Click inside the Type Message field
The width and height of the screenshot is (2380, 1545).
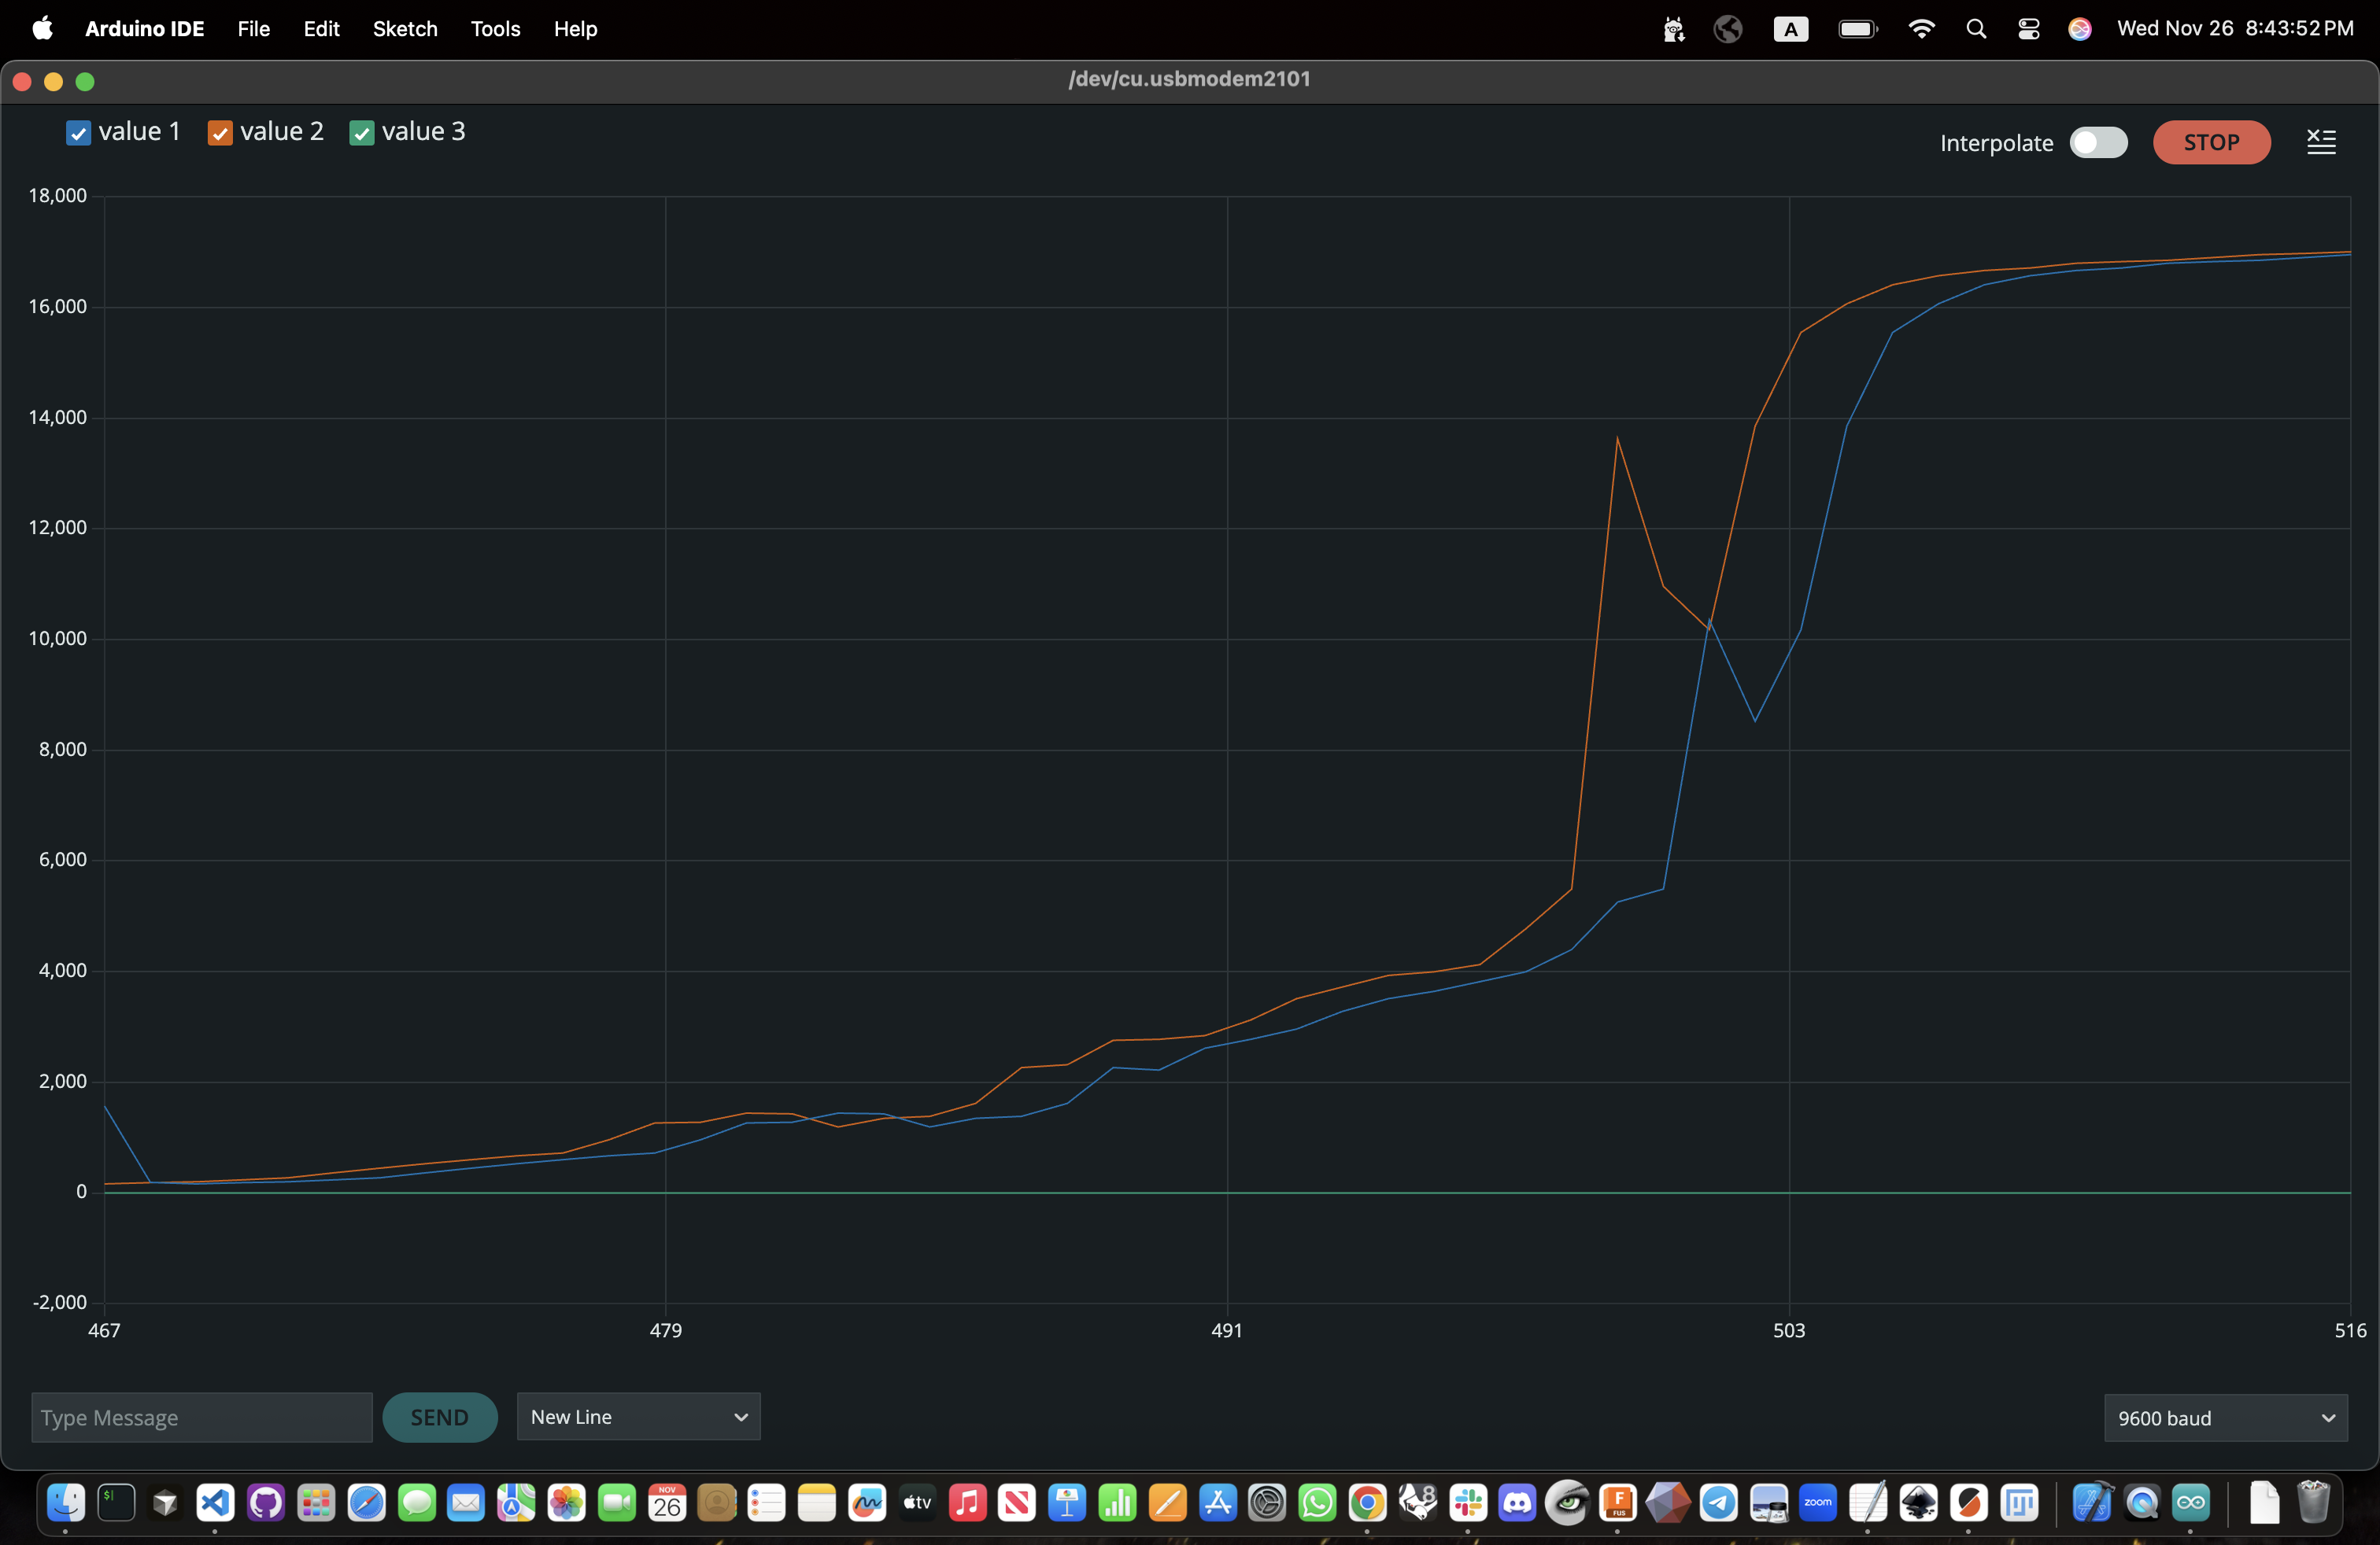point(199,1416)
